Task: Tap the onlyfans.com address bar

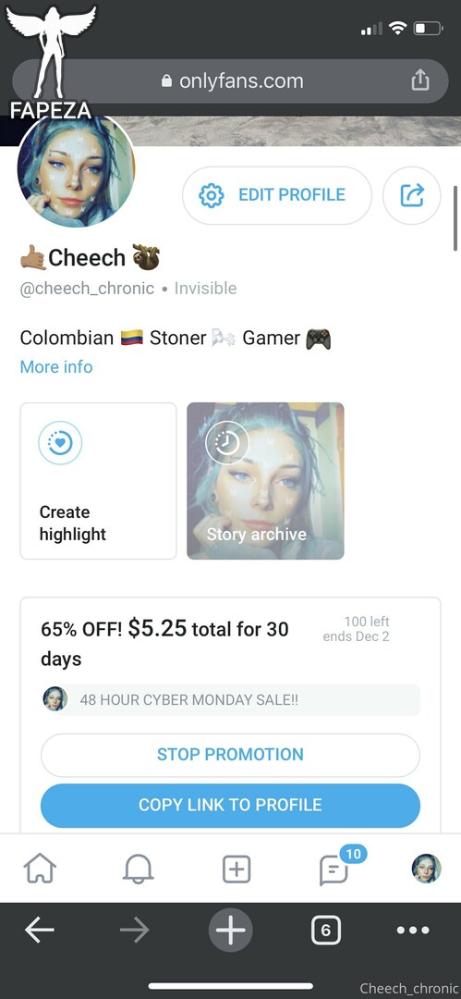Action: [x=231, y=80]
